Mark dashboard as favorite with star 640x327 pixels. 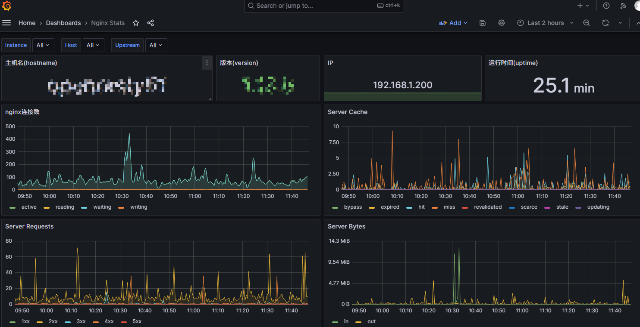(136, 23)
